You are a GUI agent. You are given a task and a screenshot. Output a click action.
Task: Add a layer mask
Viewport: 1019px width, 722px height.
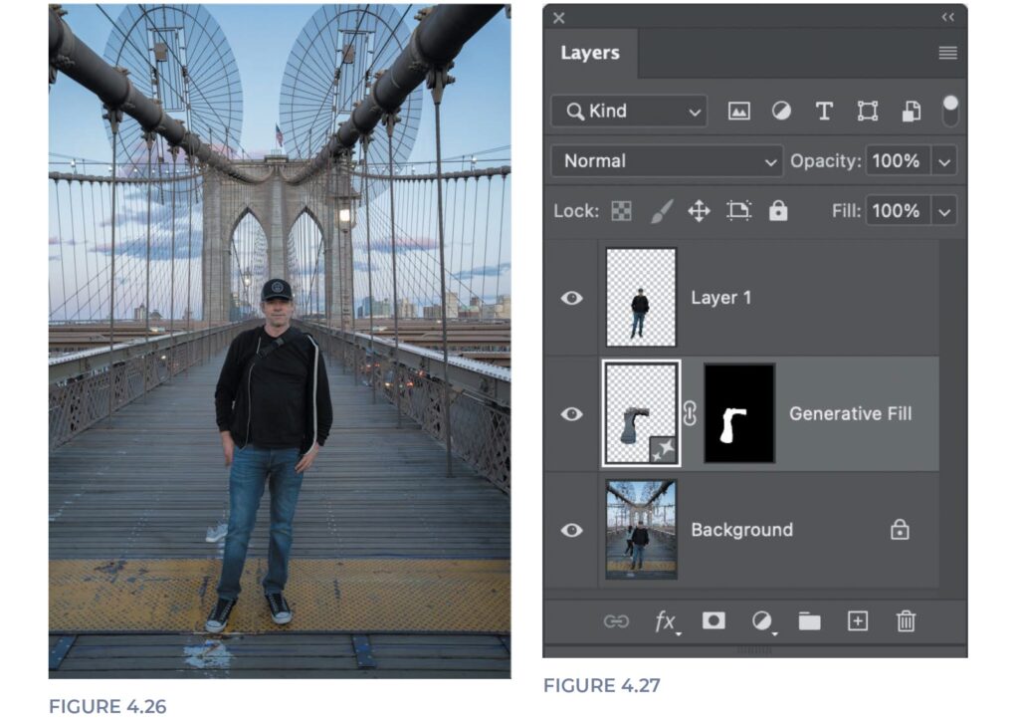[713, 621]
